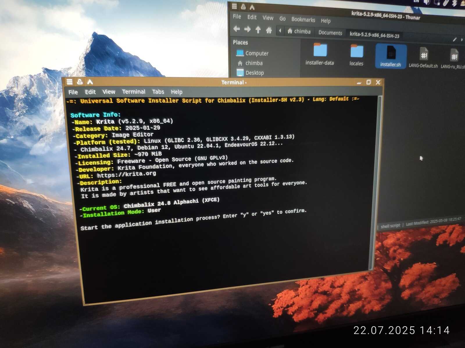Open Desktop in the Places sidebar
Screen dimensions: 465x348
click(250, 72)
